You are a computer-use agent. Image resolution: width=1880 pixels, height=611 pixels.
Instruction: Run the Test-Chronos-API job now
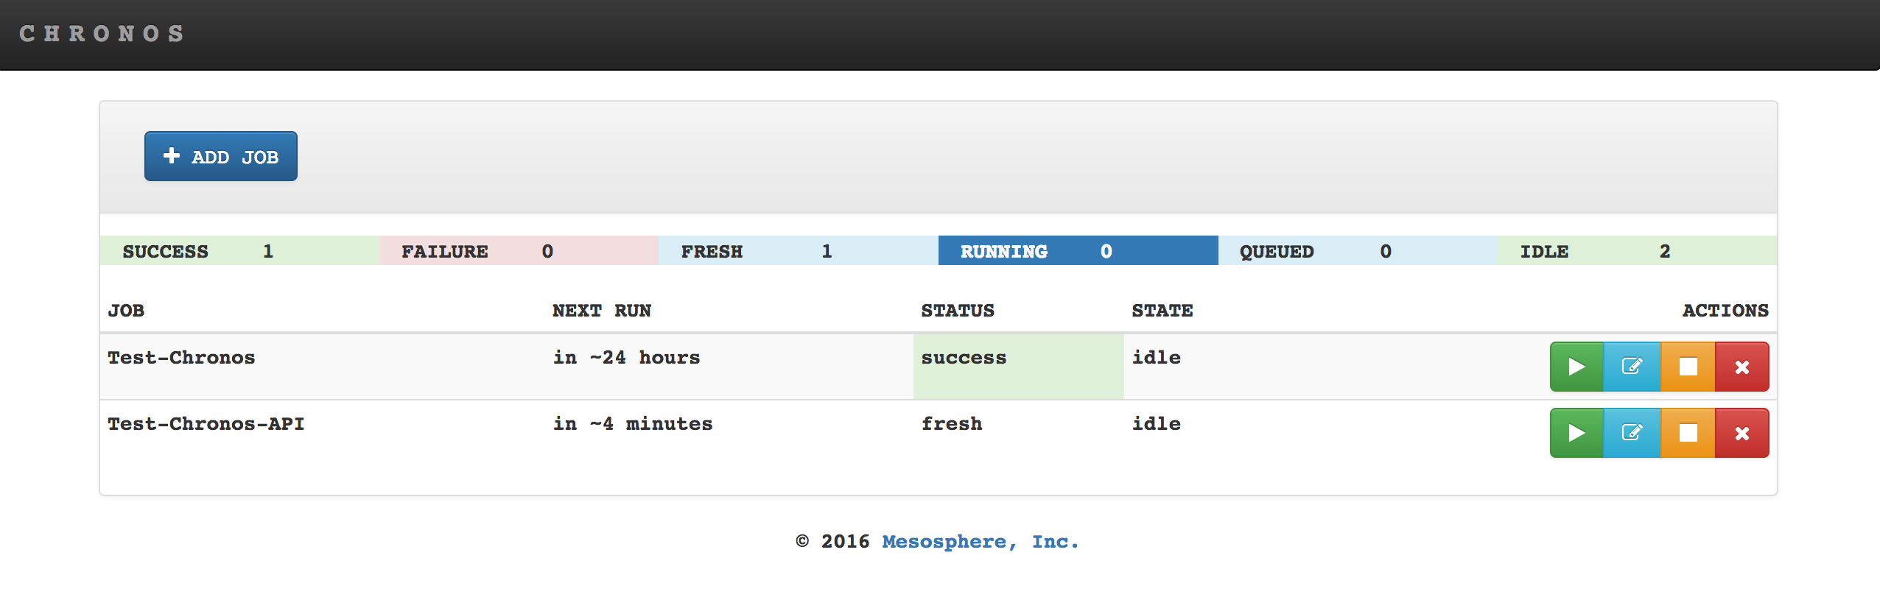[1576, 433]
